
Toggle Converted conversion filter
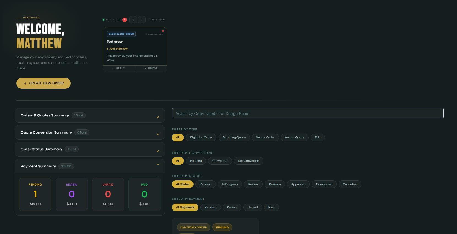(x=220, y=161)
